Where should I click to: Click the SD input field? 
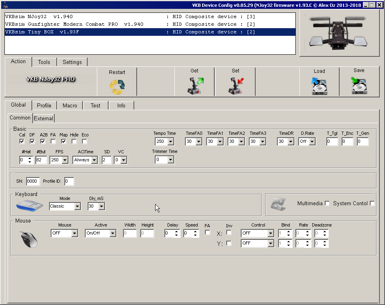[x=106, y=160]
